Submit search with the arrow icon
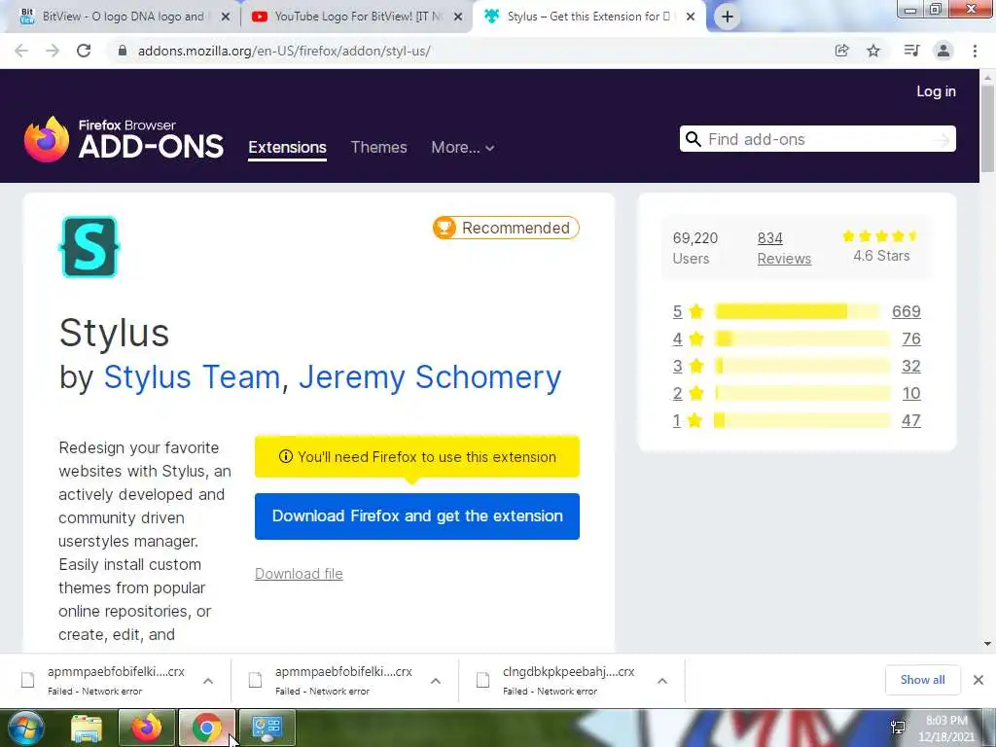The width and height of the screenshot is (996, 747). [942, 139]
